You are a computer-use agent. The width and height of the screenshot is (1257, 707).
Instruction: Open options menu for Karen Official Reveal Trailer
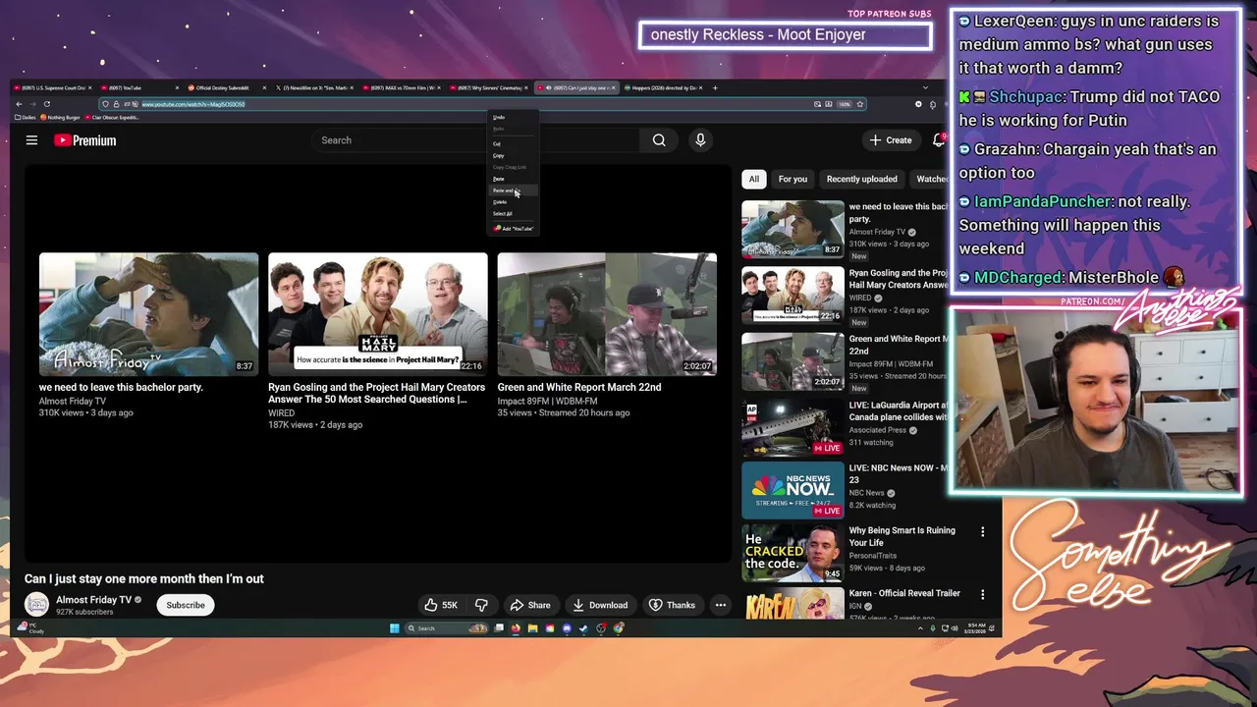tap(982, 594)
